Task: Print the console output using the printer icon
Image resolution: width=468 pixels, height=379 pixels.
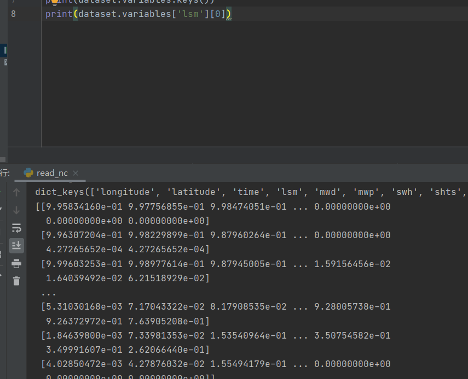Action: pos(16,264)
